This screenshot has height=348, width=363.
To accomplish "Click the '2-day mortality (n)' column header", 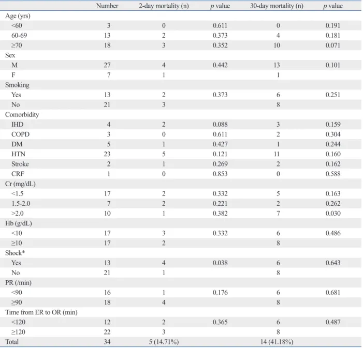I will [164, 6].
